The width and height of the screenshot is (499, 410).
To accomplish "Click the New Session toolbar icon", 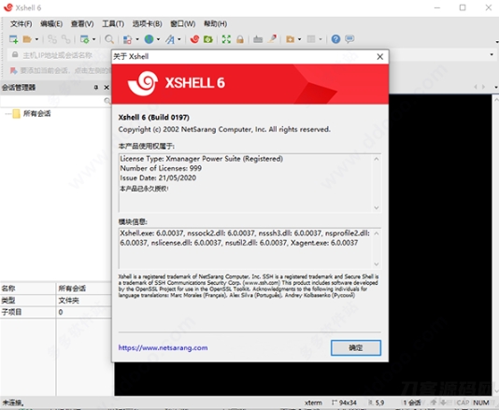I will click(13, 39).
